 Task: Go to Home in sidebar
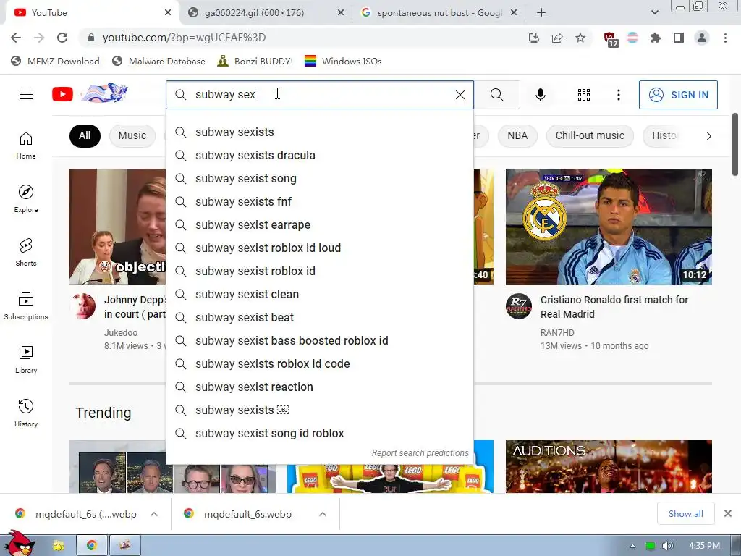(26, 145)
